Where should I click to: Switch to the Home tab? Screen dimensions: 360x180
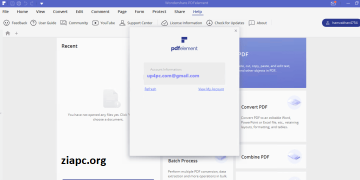tap(22, 11)
